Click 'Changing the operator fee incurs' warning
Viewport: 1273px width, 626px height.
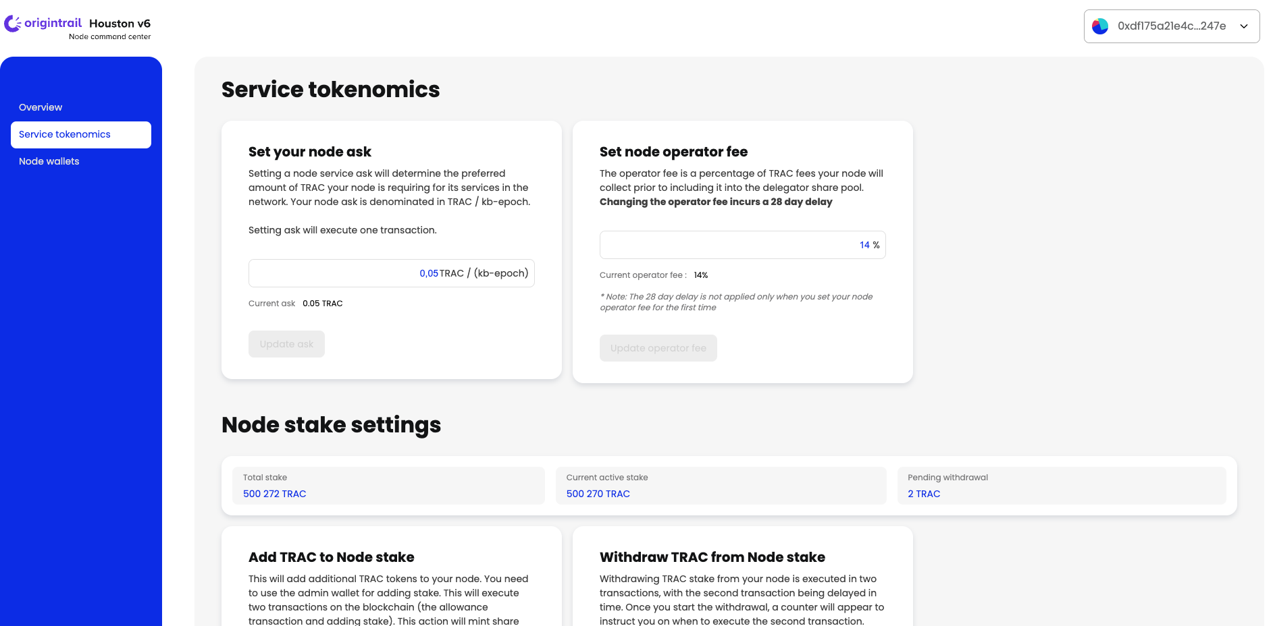tap(716, 202)
